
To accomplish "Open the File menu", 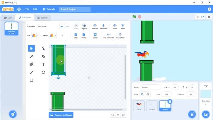I will pos(27,9).
